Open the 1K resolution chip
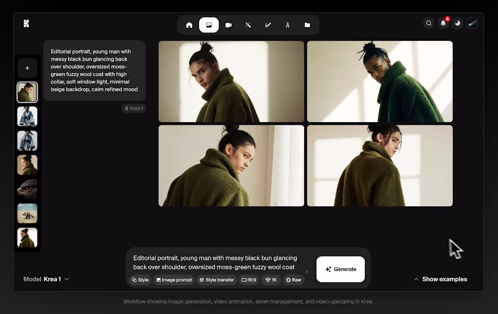The height and width of the screenshot is (314, 498). point(271,280)
